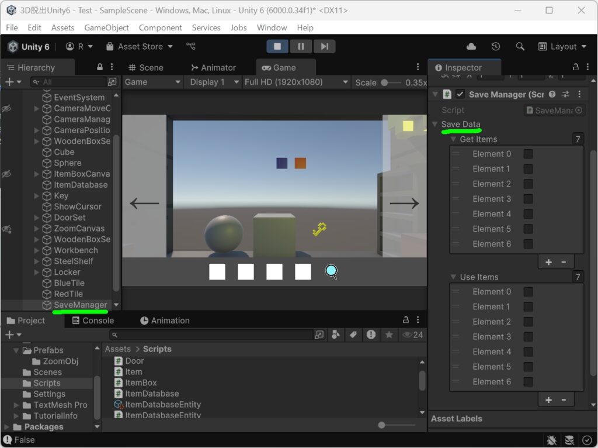The width and height of the screenshot is (598, 448).
Task: Open Save Manager component help icon
Action: click(552, 94)
